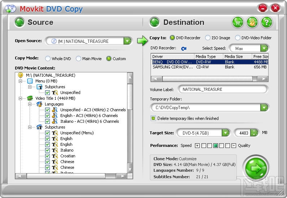This screenshot has width=287, height=198.
Task: Click the Menu (0 MB) node icon
Action: [30, 81]
